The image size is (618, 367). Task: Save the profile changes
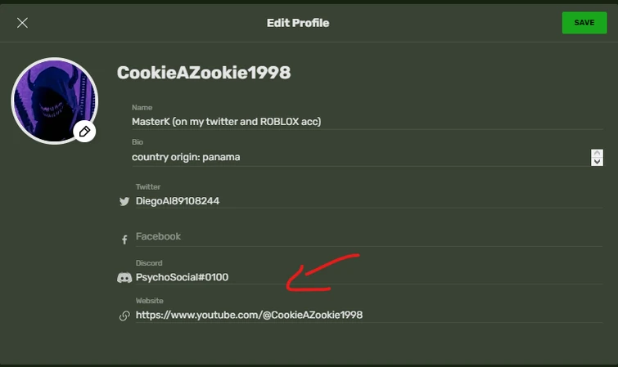coord(584,22)
